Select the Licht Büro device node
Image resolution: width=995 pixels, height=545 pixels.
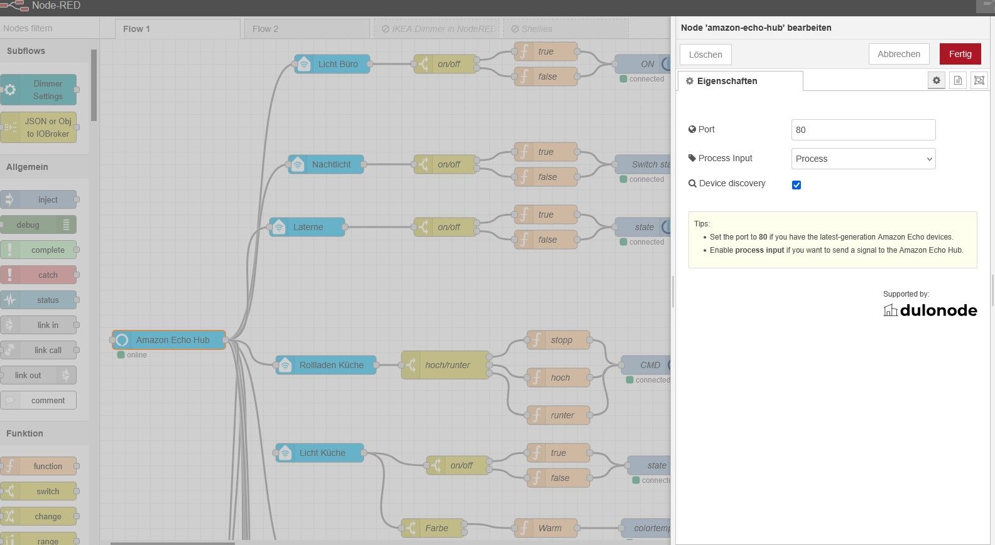pos(332,64)
